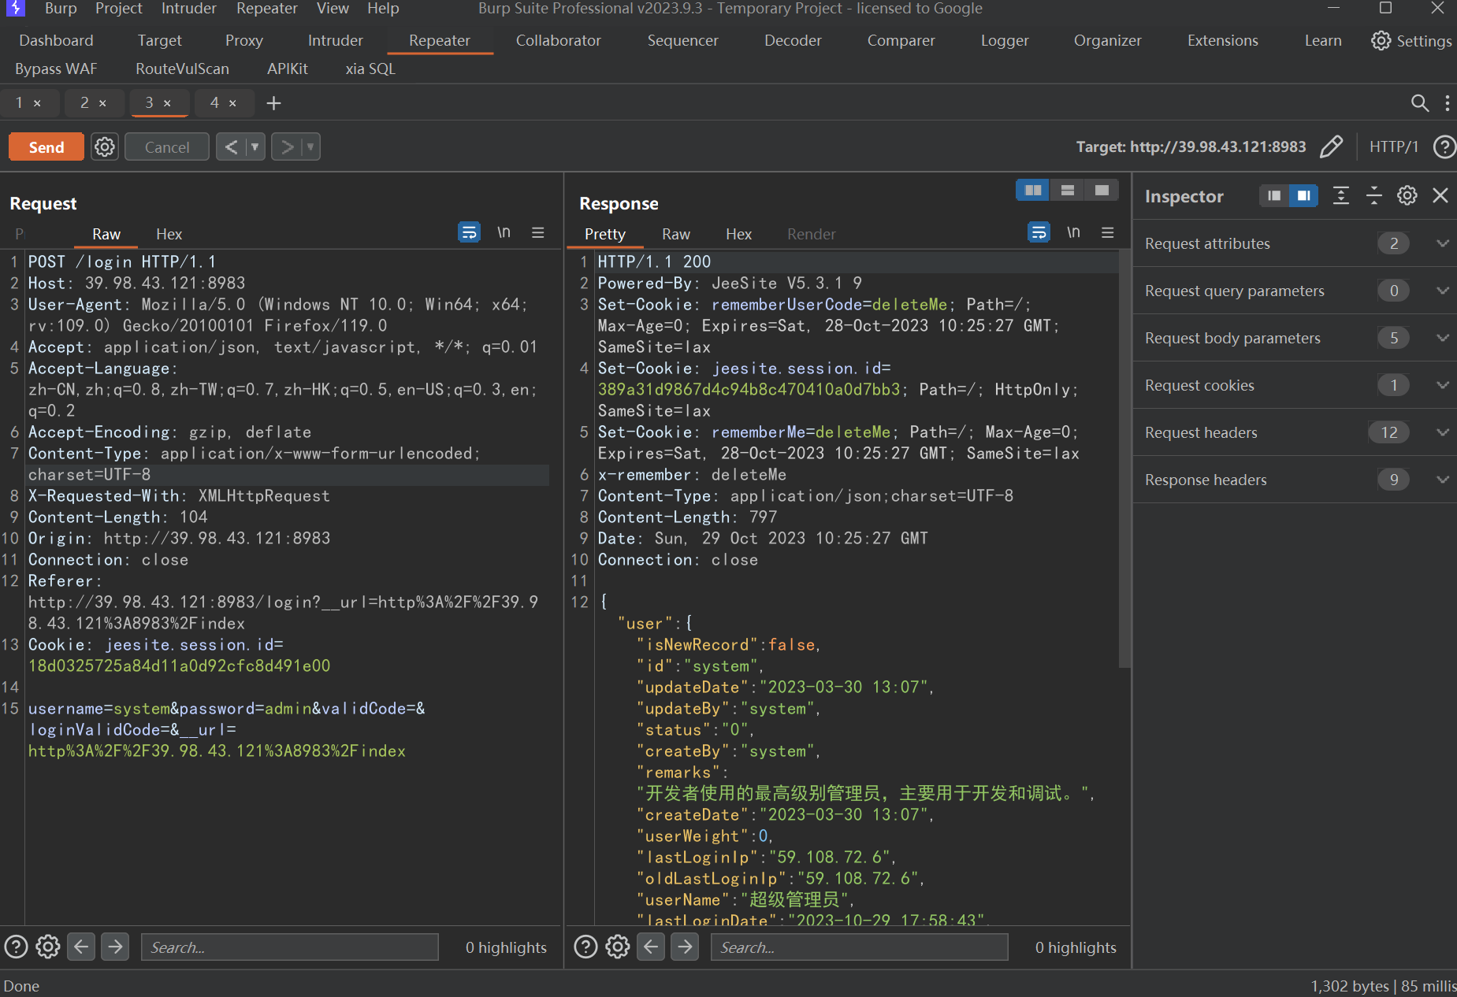Toggle non-printable characters in the Request editor
1457x997 pixels.
504,232
